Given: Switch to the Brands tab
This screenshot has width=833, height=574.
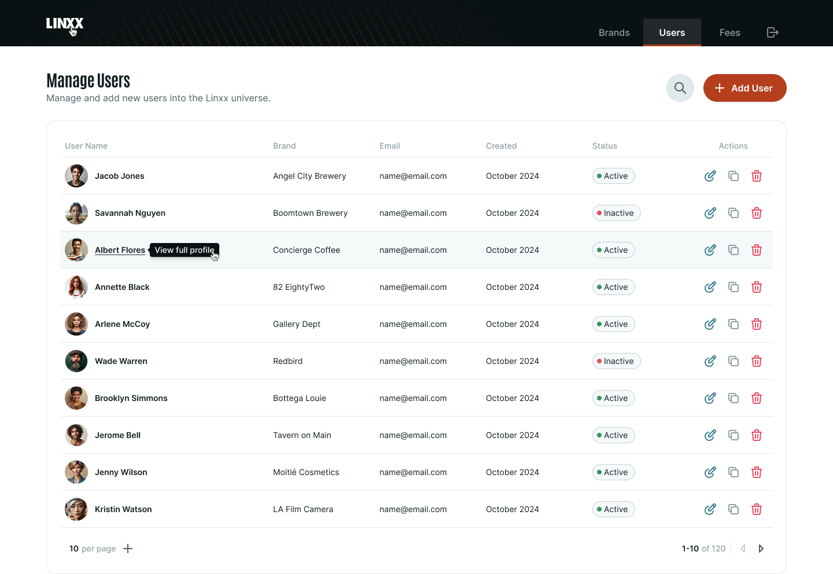Looking at the screenshot, I should pyautogui.click(x=614, y=32).
